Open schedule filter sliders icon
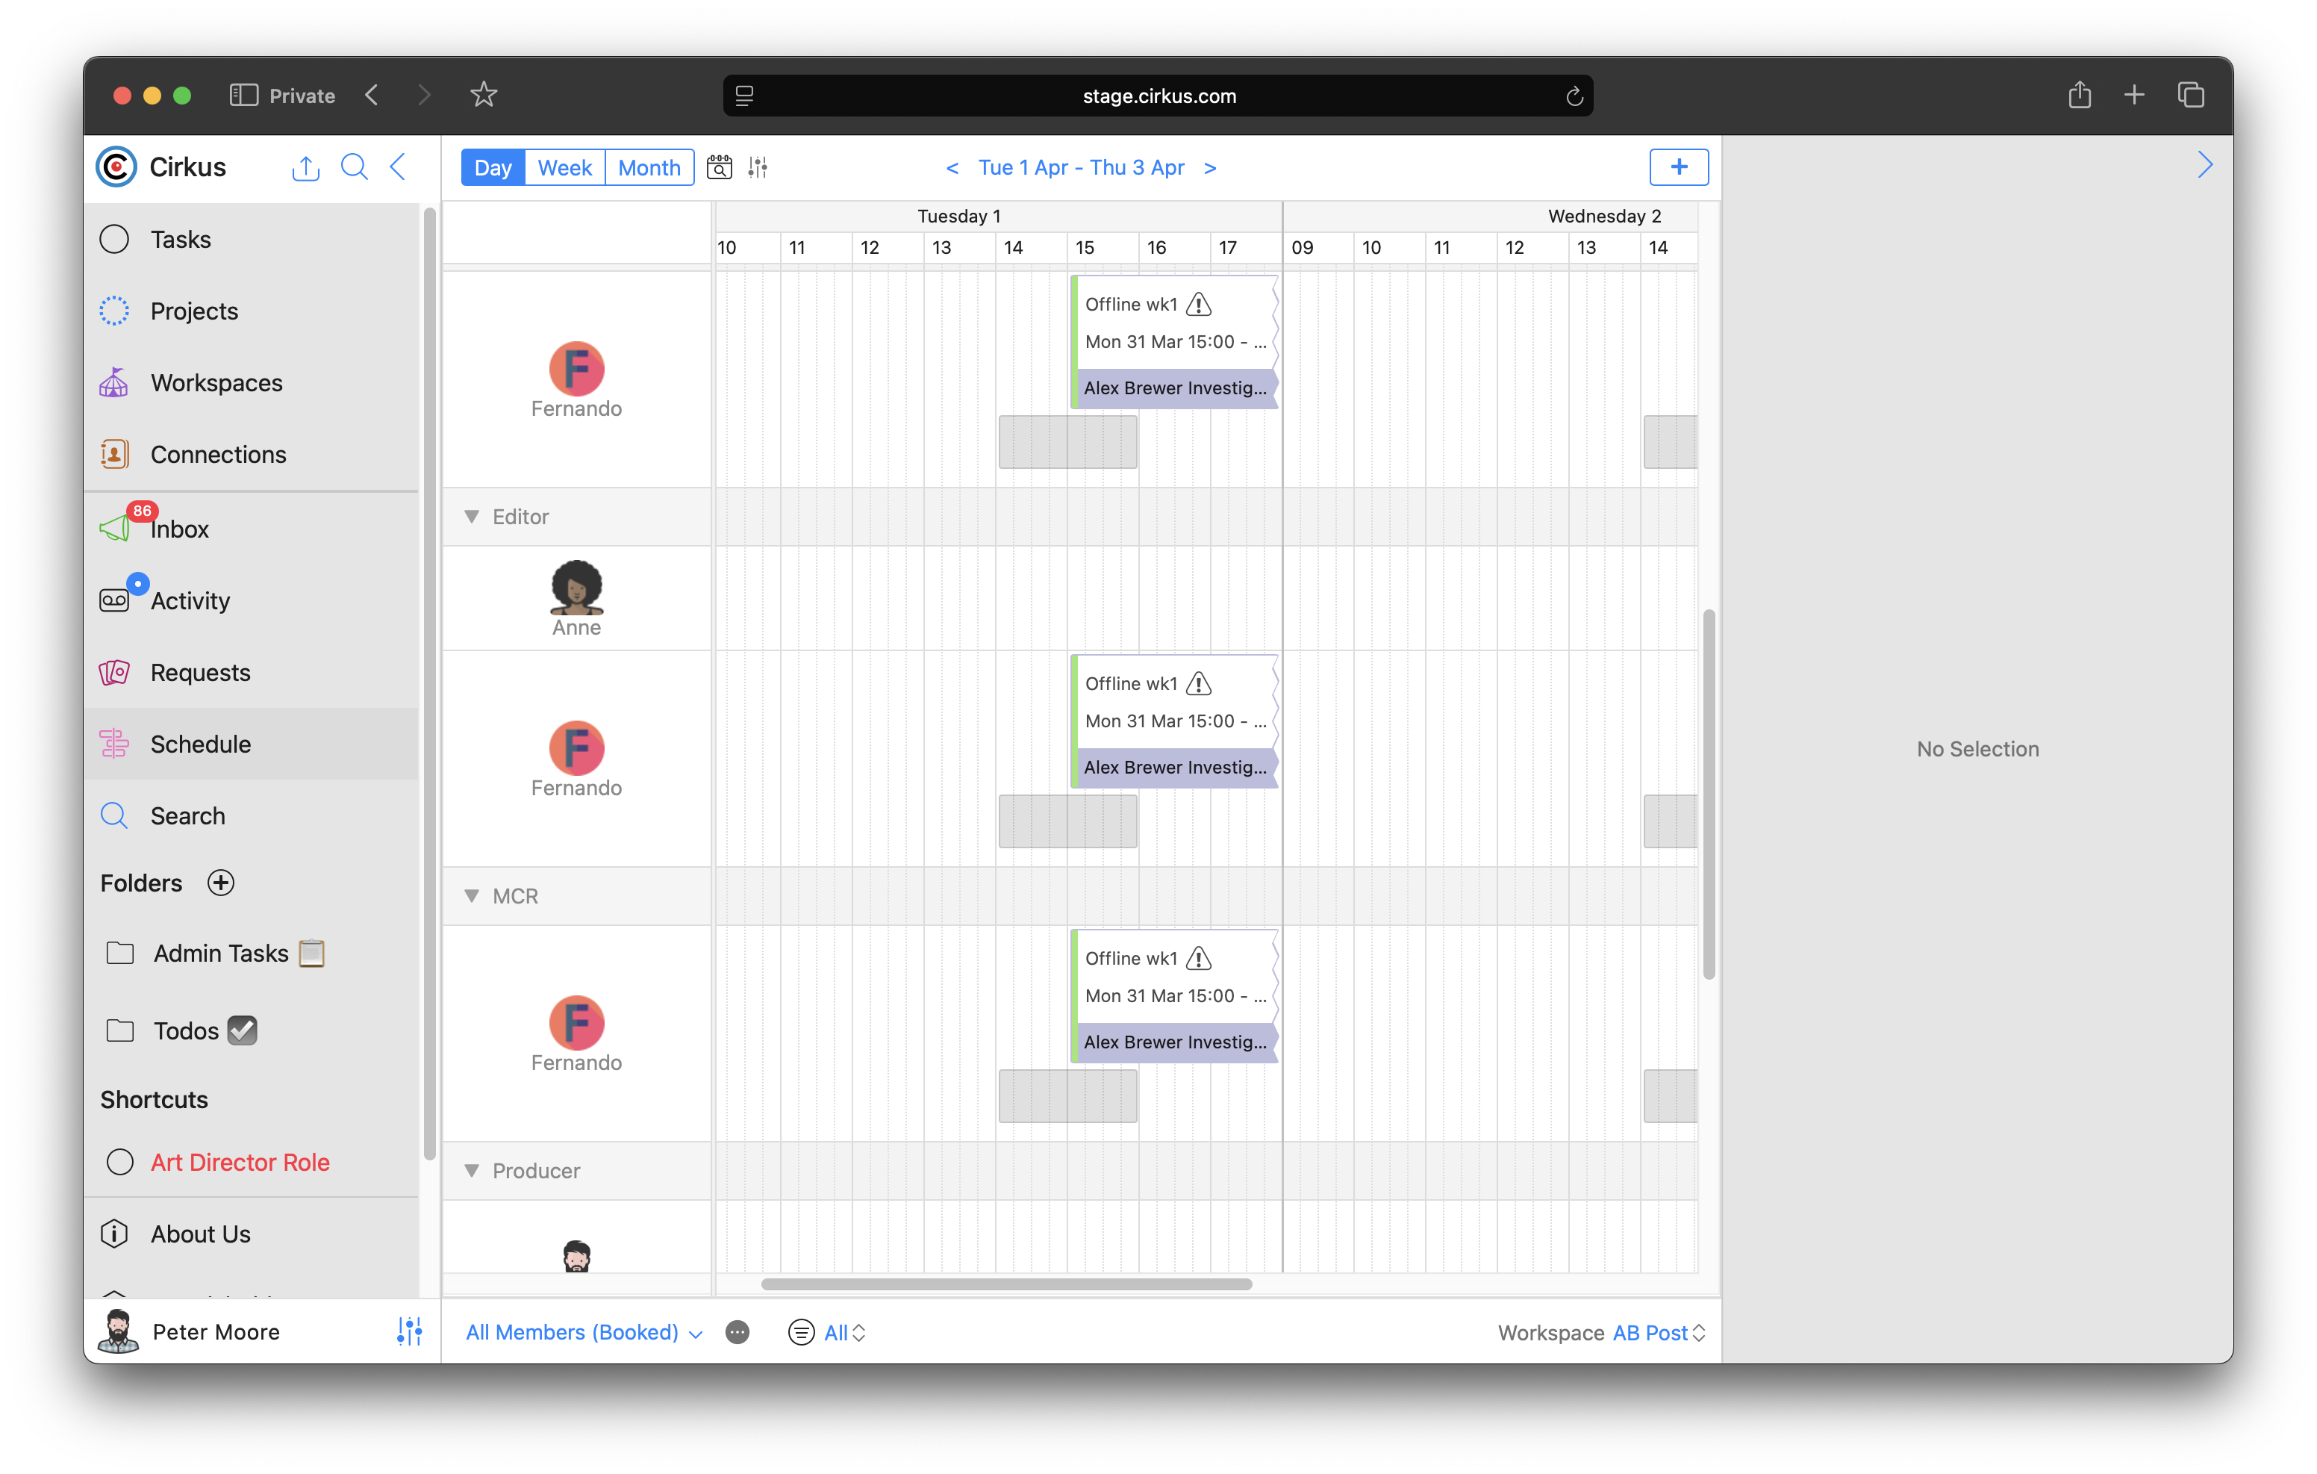Viewport: 2317px width, 1474px height. click(758, 167)
